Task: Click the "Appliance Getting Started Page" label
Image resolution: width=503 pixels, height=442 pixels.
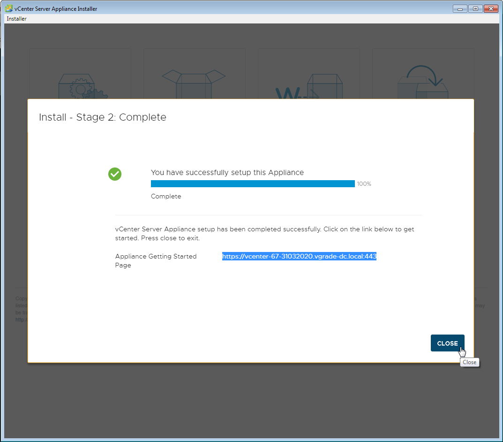Action: click(156, 260)
